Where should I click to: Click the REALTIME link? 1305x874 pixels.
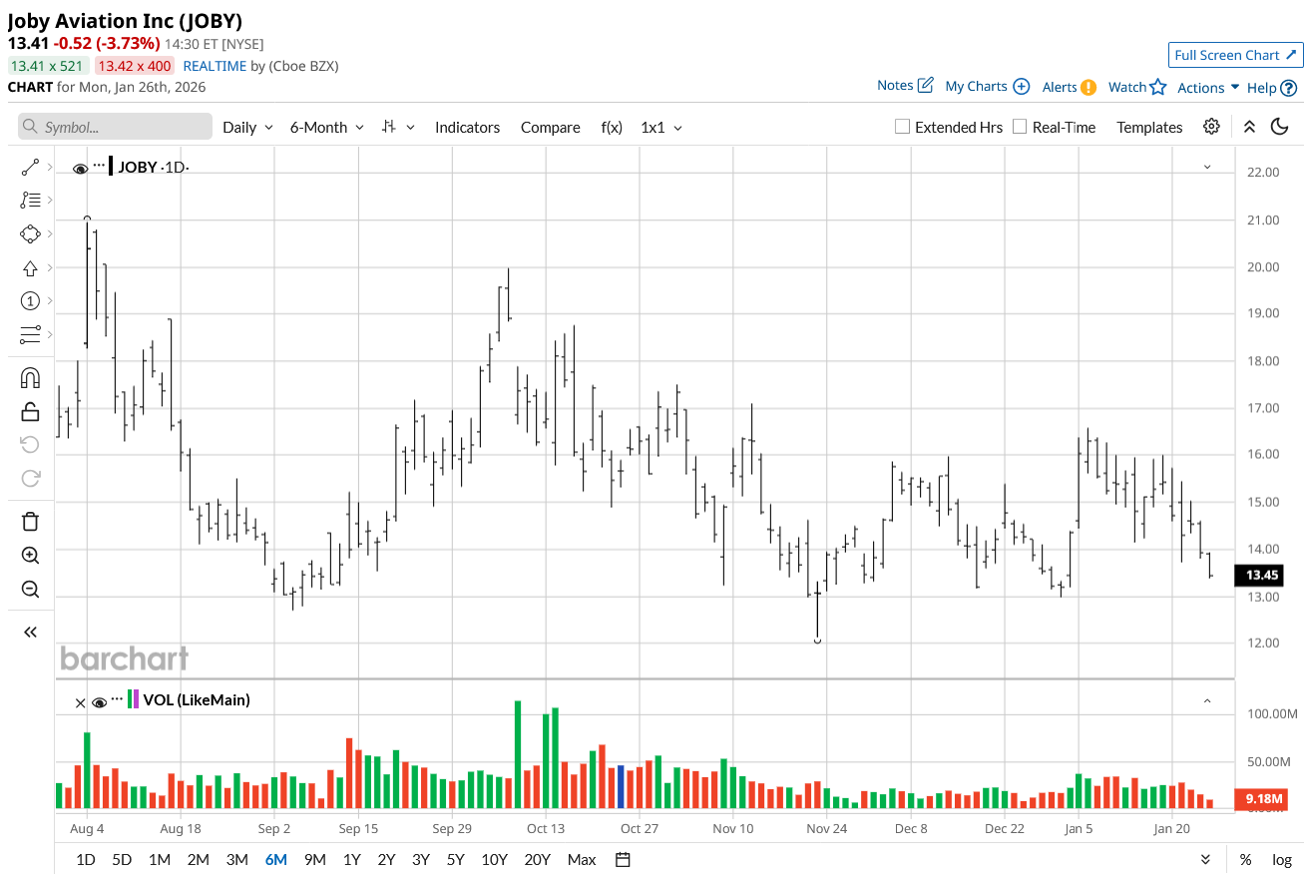(x=215, y=66)
